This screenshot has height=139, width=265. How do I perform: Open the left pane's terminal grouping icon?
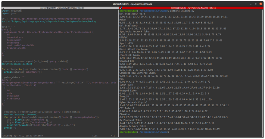tap(3, 8)
